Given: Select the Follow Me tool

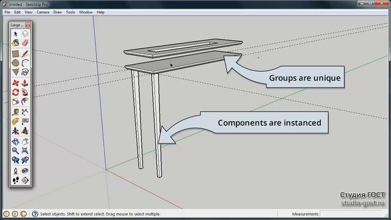Looking at the screenshot, I should coord(25,92).
